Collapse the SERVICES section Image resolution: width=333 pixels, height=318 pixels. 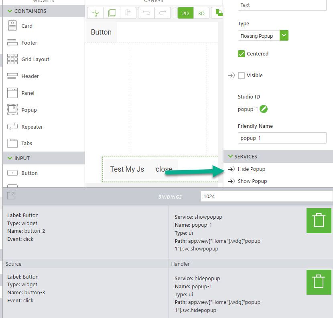pyautogui.click(x=230, y=156)
